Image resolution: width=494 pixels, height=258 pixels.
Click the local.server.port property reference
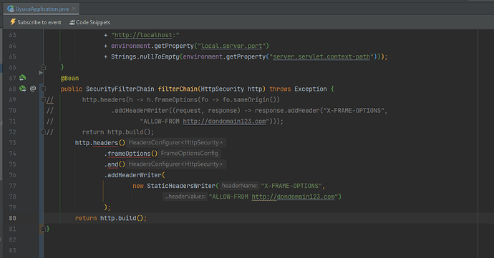(x=231, y=46)
